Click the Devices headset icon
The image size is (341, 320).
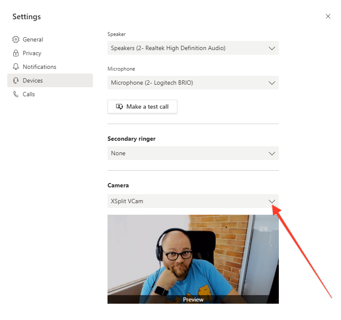16,80
